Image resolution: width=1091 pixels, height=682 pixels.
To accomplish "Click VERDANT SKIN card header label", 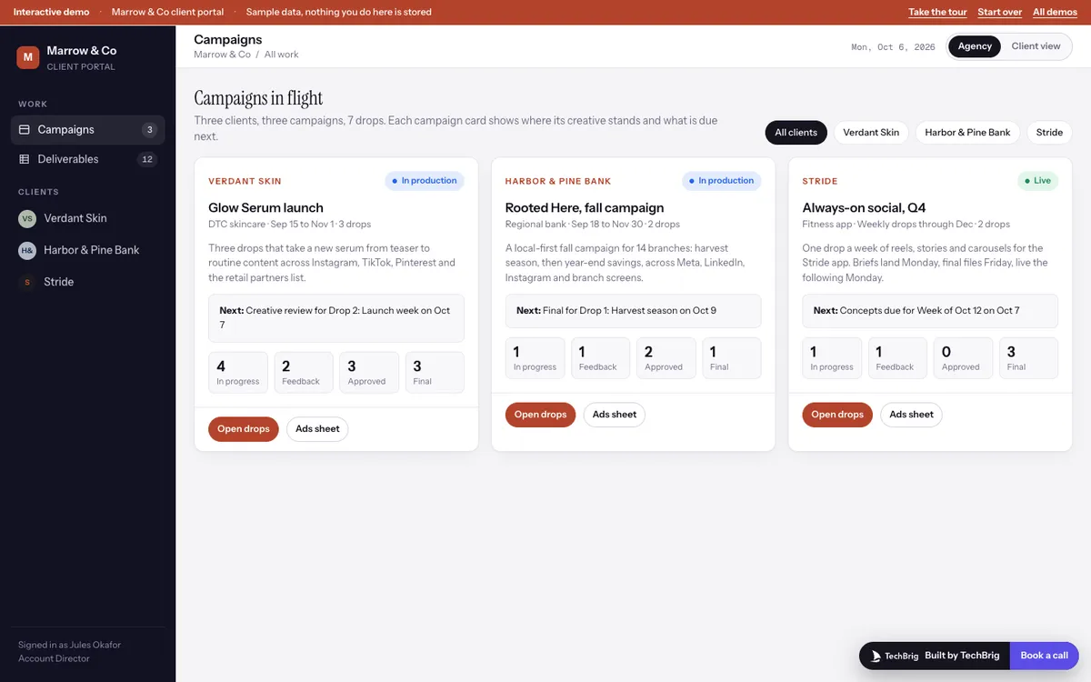I will tap(245, 181).
